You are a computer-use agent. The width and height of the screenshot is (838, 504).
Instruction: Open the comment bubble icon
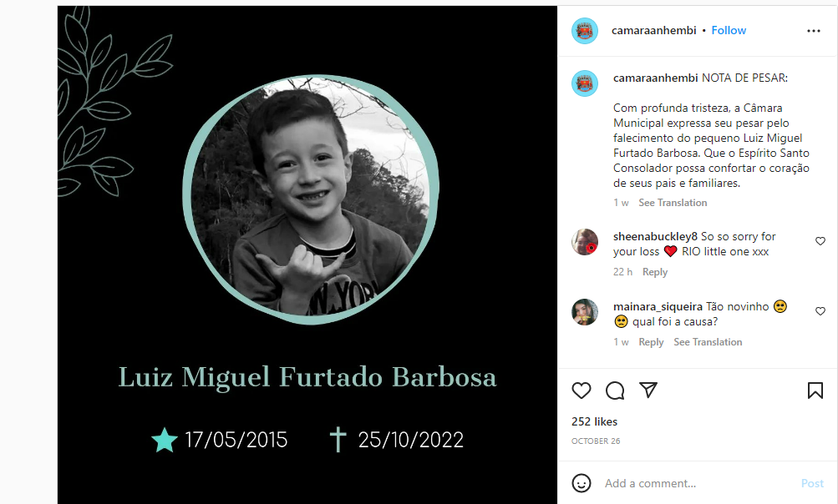[615, 391]
